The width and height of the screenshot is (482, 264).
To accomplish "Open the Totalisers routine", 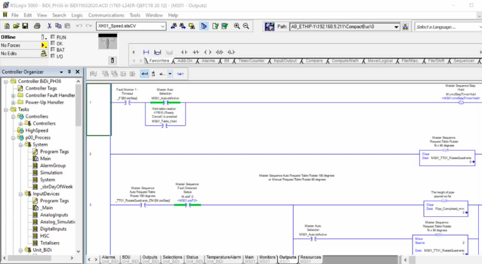I will point(50,243).
